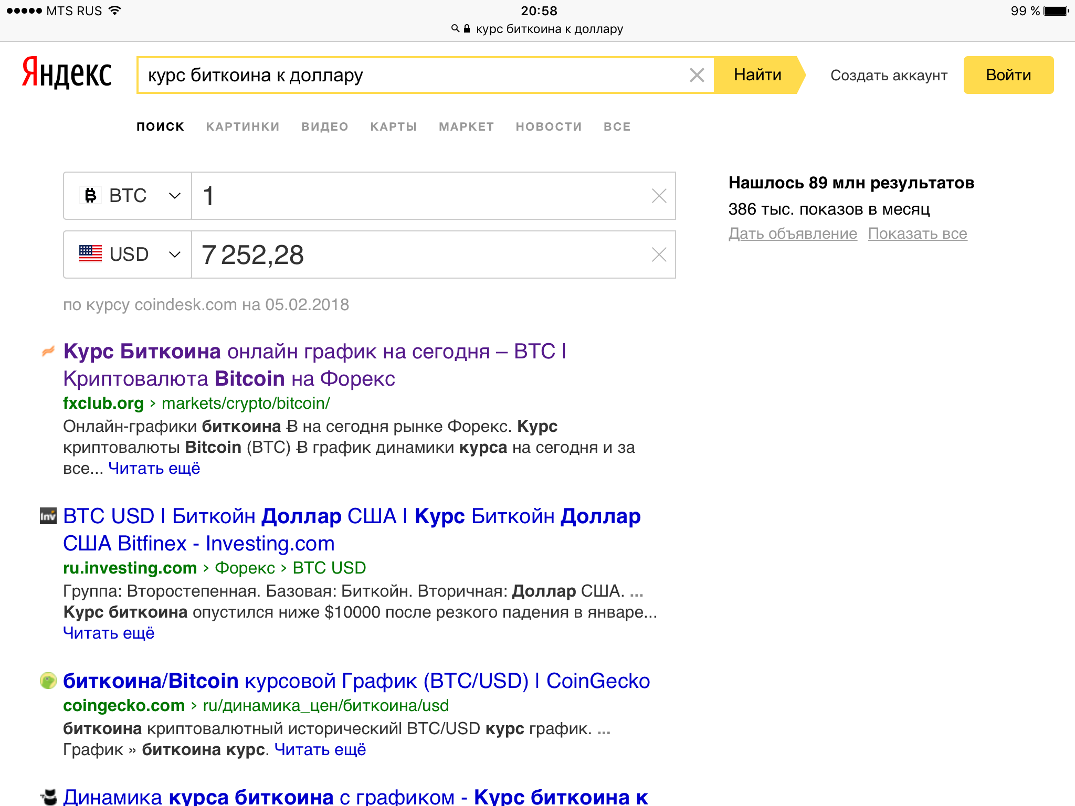Tap the MTS RUS carrier label

(74, 11)
